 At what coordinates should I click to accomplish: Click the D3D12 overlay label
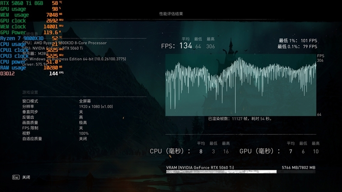tap(7, 73)
